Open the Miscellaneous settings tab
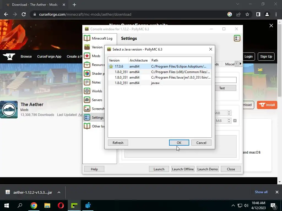The height and width of the screenshot is (211, 282). [x=229, y=64]
